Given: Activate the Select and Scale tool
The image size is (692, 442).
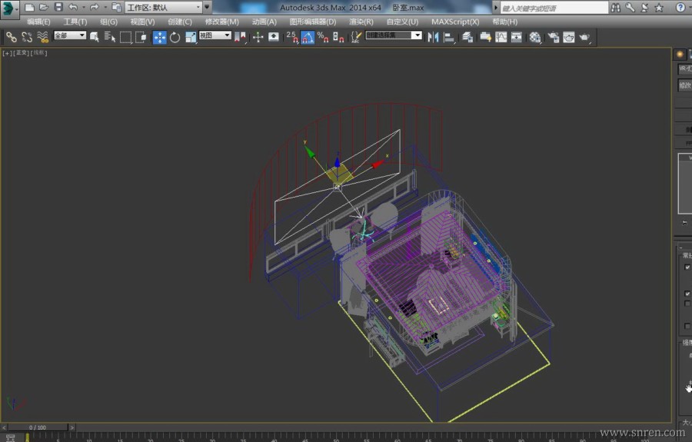Looking at the screenshot, I should click(191, 38).
